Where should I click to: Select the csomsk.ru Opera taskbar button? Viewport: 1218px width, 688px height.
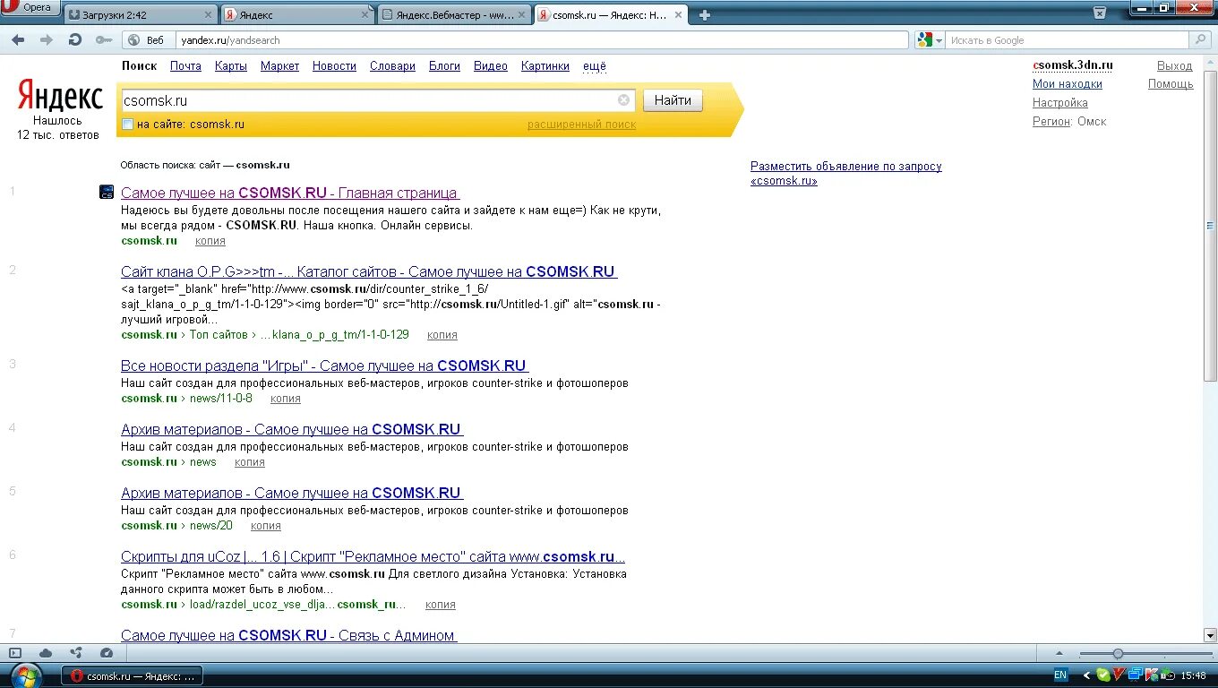(x=132, y=676)
